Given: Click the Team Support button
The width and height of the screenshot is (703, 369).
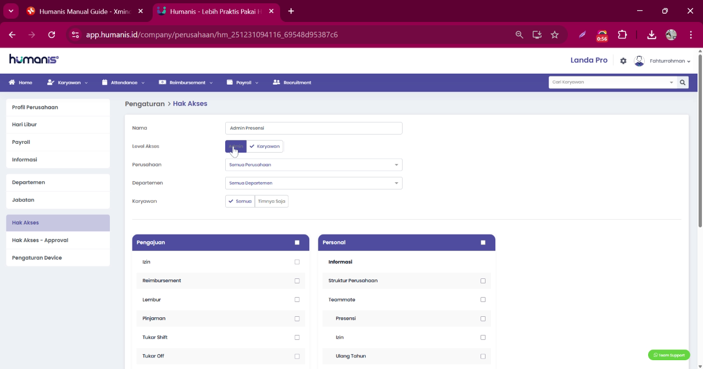Looking at the screenshot, I should point(669,355).
